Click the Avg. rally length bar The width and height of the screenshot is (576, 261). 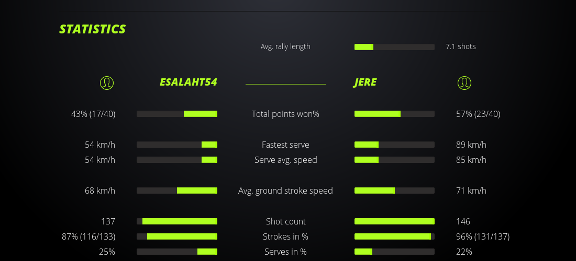[x=394, y=47]
